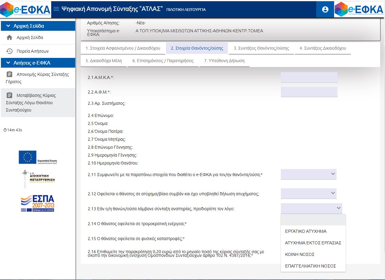Open the user account profile icon
The image size is (385, 280).
point(325,9)
